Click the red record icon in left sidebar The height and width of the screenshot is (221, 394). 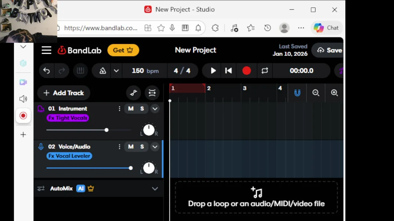pos(23,116)
